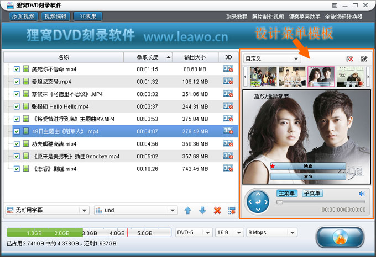Click the 3D icon for 笑死你不偿命.mp4
The image size is (376, 257).
[x=228, y=69]
